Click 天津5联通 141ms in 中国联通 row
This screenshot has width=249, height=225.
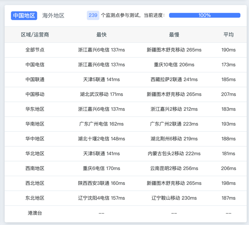(x=101, y=79)
